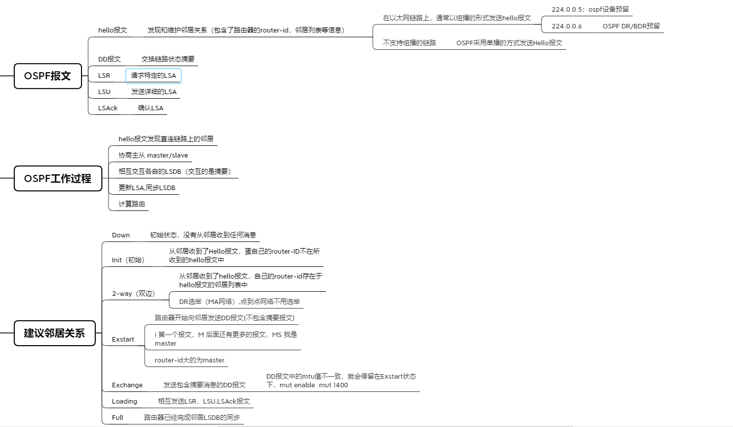Select the hello报文 branch node

[112, 30]
